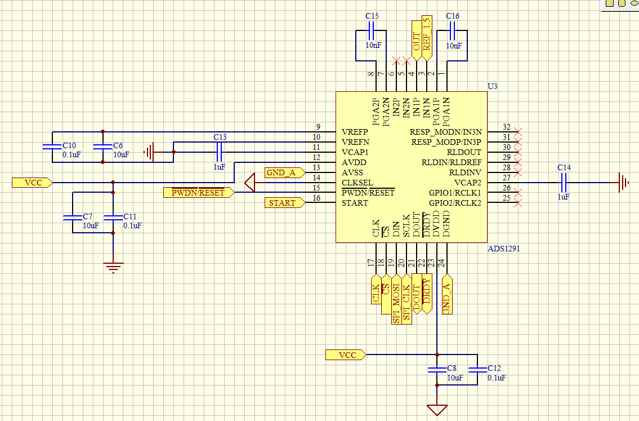Click the no-connect cross on pin 26
Screen dimensions: 639x421
point(517,193)
